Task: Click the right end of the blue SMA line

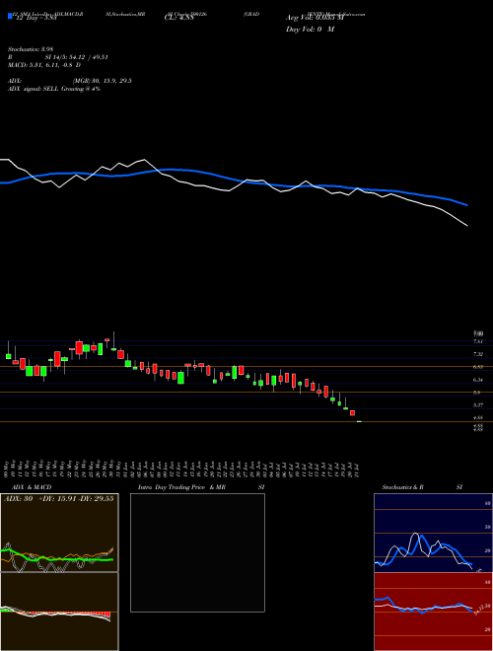Action: tap(466, 205)
